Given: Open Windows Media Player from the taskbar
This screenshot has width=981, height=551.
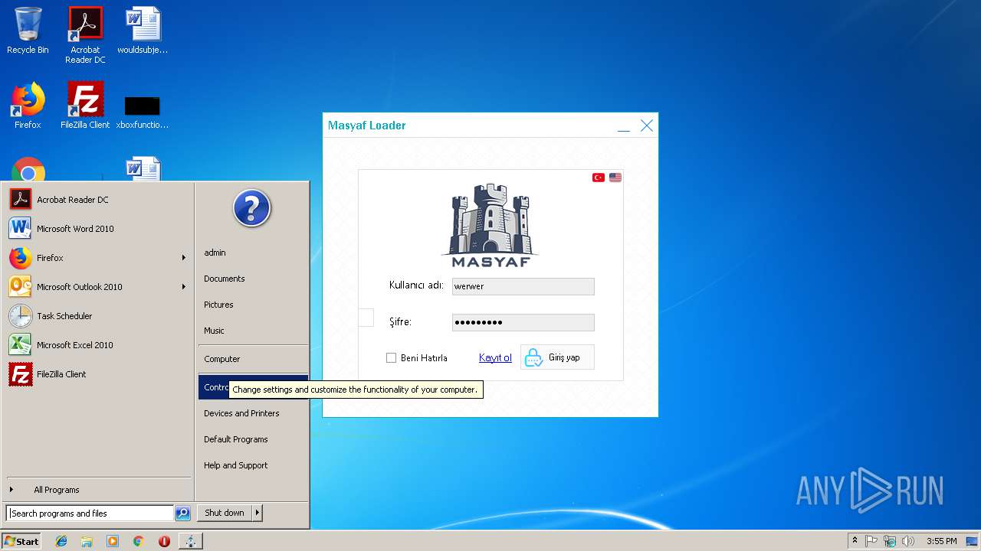Looking at the screenshot, I should pyautogui.click(x=113, y=541).
